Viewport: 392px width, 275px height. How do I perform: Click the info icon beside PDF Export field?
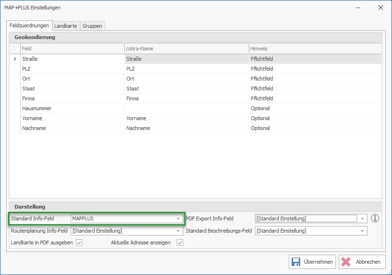(375, 218)
